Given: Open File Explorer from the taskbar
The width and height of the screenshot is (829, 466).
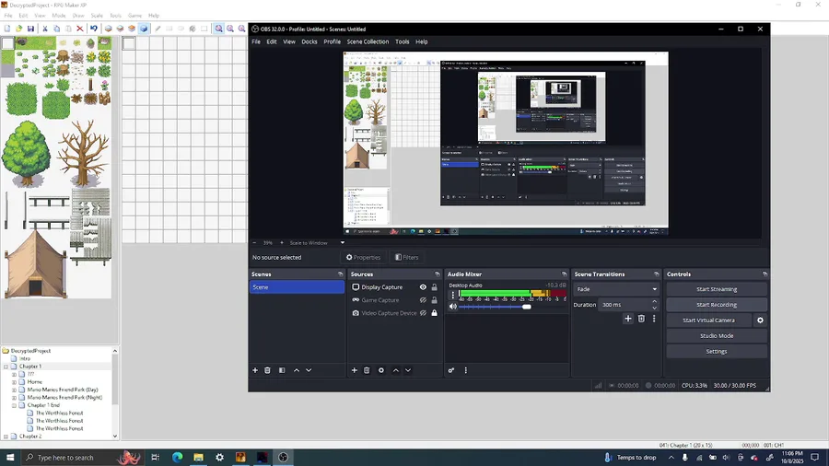Looking at the screenshot, I should click(198, 457).
